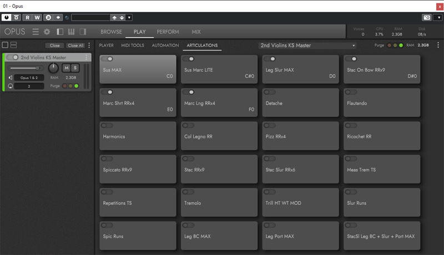This screenshot has width=444, height=255.
Task: Solo the 2nd Violins KS Master instrument
Action: [x=75, y=68]
